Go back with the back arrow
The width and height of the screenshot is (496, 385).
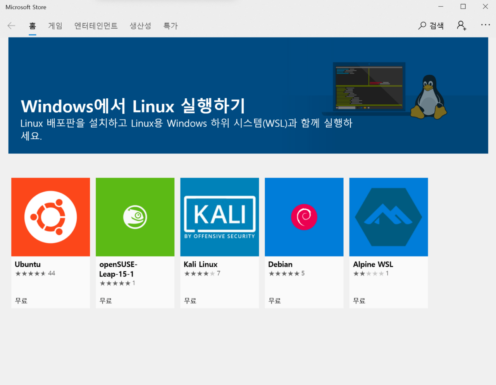point(11,26)
